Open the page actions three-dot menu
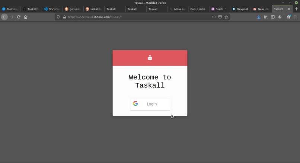This screenshot has width=300, height=163. point(214,17)
